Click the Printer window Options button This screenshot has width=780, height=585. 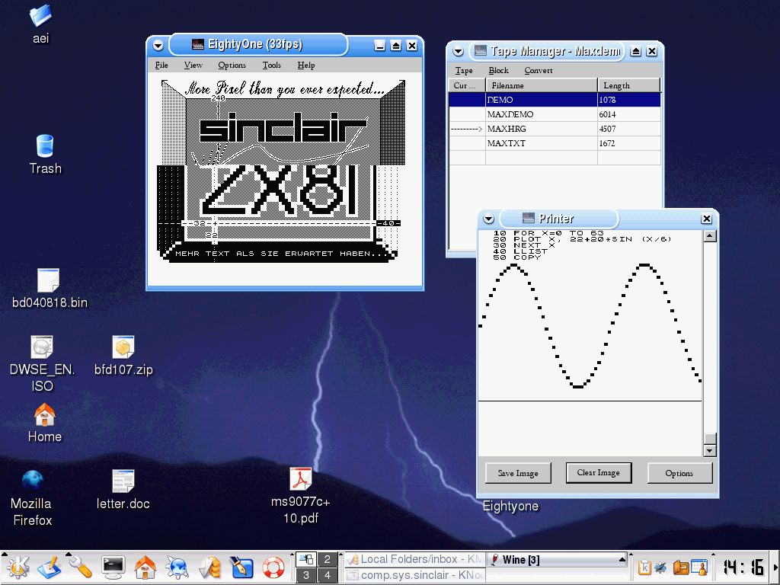coord(679,473)
